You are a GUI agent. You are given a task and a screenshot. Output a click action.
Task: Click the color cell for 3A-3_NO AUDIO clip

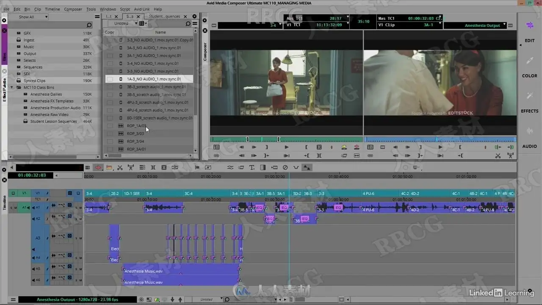click(110, 48)
